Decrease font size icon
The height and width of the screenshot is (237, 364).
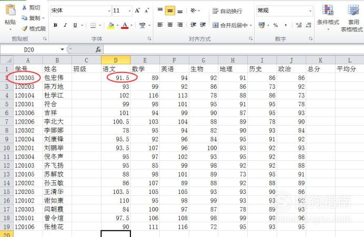point(147,11)
